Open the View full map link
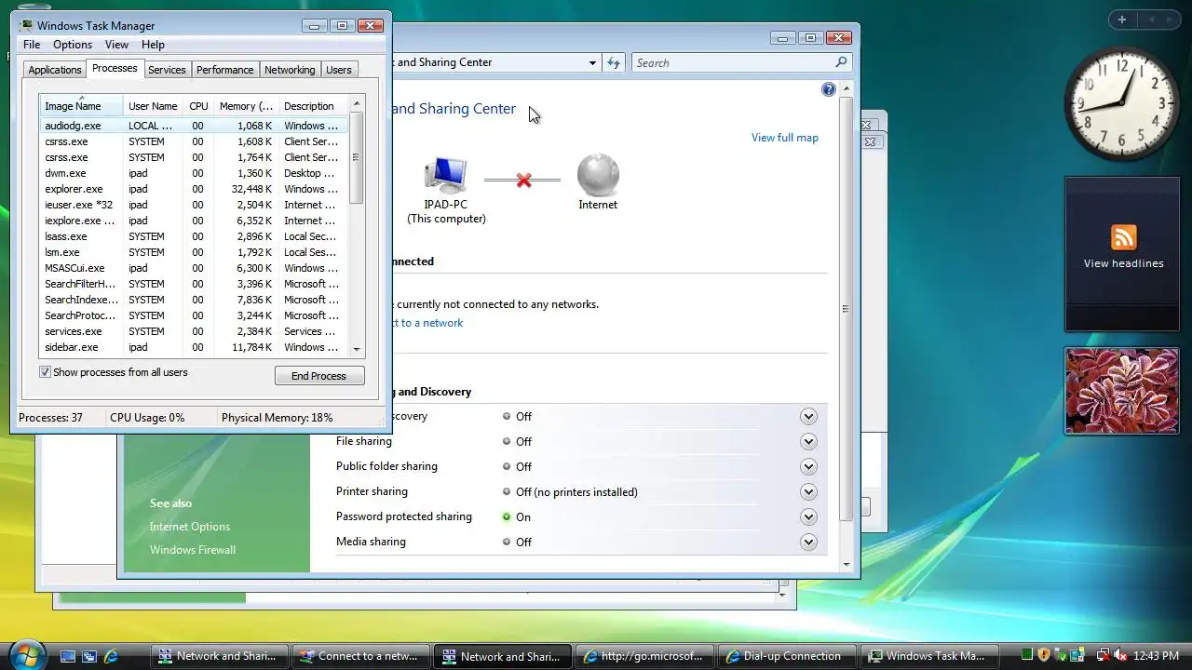The height and width of the screenshot is (670, 1192). coord(785,138)
